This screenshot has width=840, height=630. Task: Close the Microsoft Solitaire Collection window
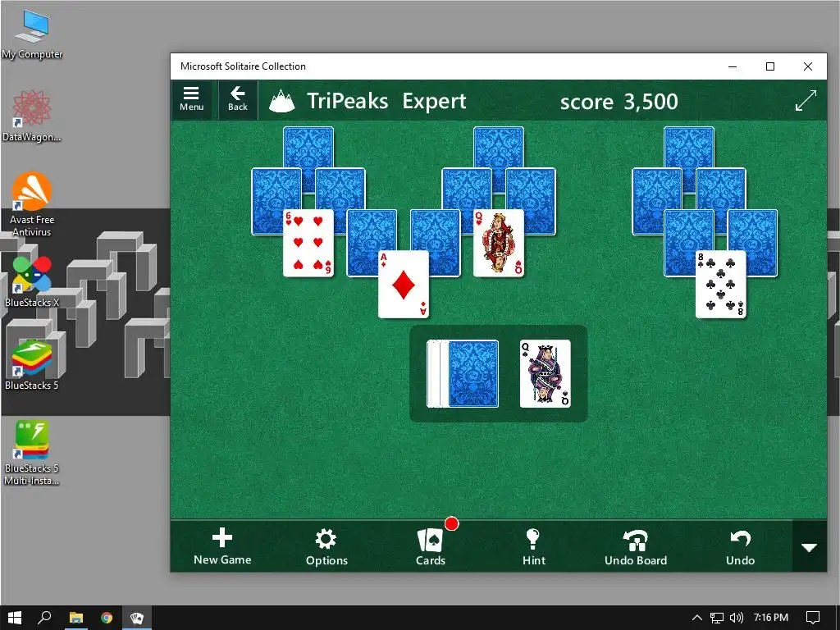coord(808,66)
